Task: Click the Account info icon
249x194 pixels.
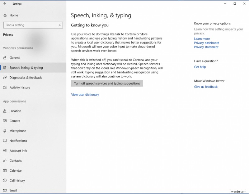Action: click(x=4, y=151)
